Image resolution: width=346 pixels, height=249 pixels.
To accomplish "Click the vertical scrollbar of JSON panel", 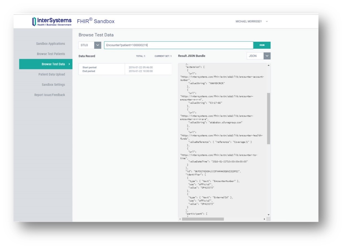I will [268, 118].
